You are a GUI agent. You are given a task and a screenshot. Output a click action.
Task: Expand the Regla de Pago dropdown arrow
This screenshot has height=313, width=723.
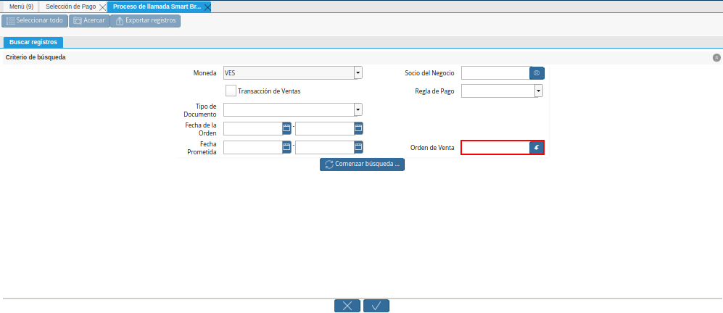tap(539, 91)
